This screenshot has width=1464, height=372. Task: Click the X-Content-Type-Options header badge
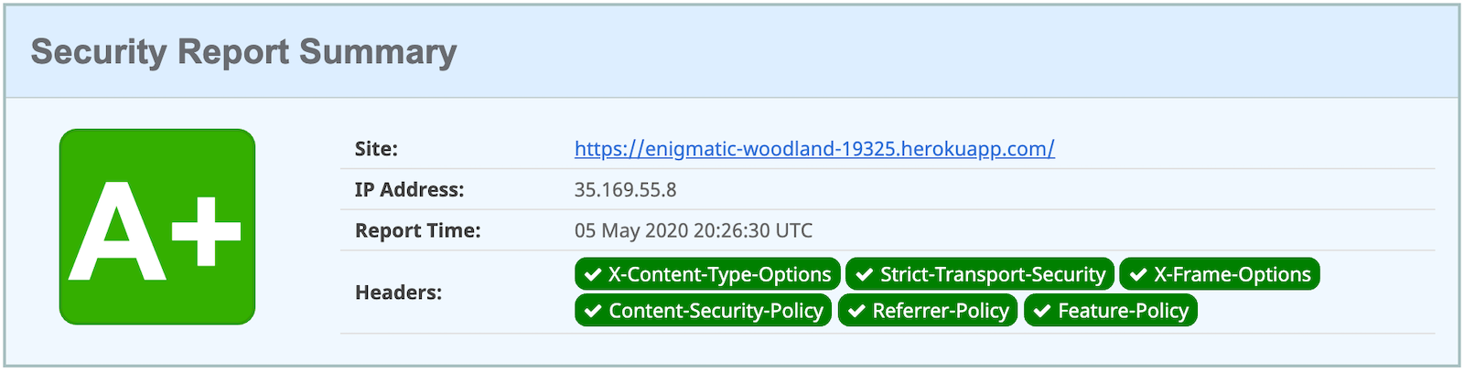tap(707, 274)
